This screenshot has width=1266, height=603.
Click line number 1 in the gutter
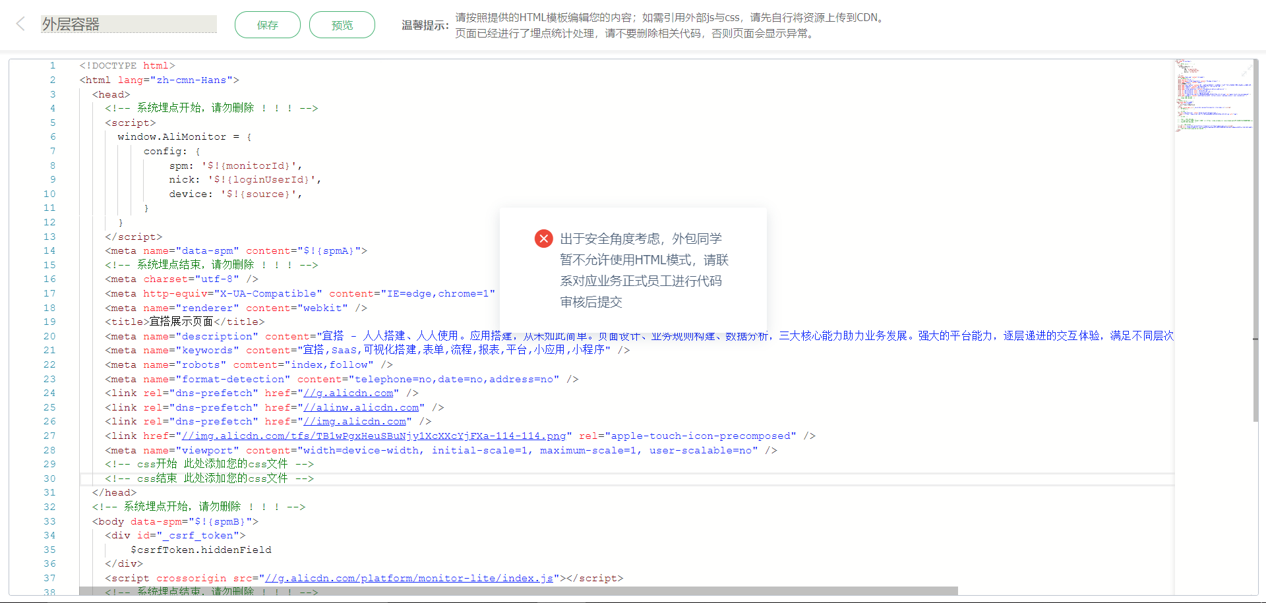53,66
